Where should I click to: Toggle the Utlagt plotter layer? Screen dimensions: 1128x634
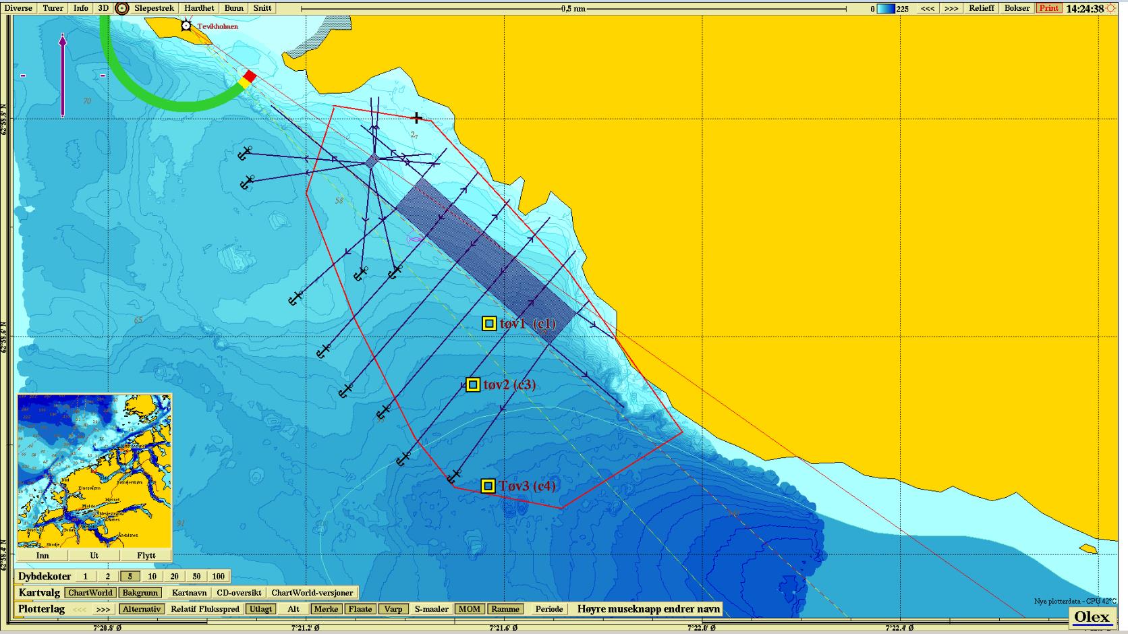(x=260, y=609)
